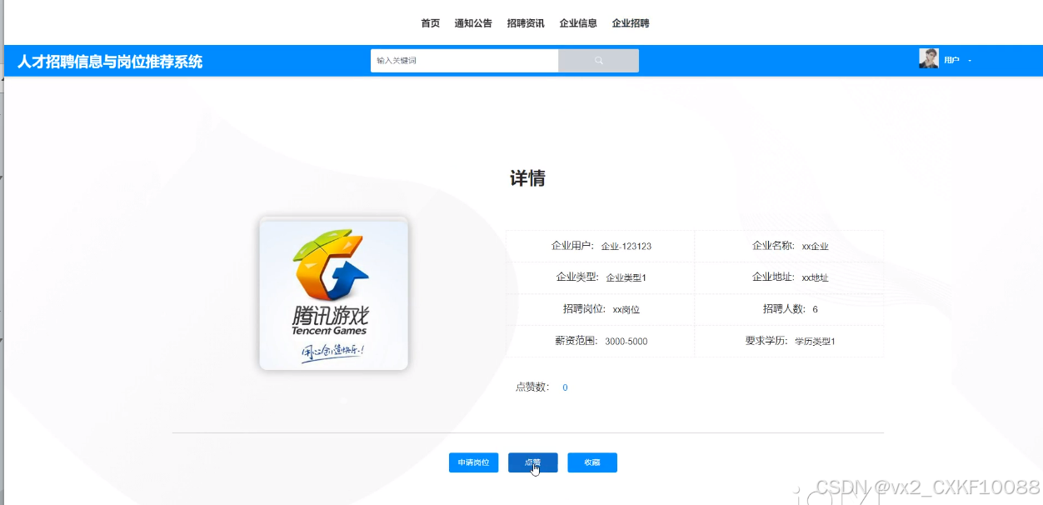This screenshot has height=505, width=1043.
Task: Expand the 用户 dropdown arrow
Action: [x=970, y=61]
